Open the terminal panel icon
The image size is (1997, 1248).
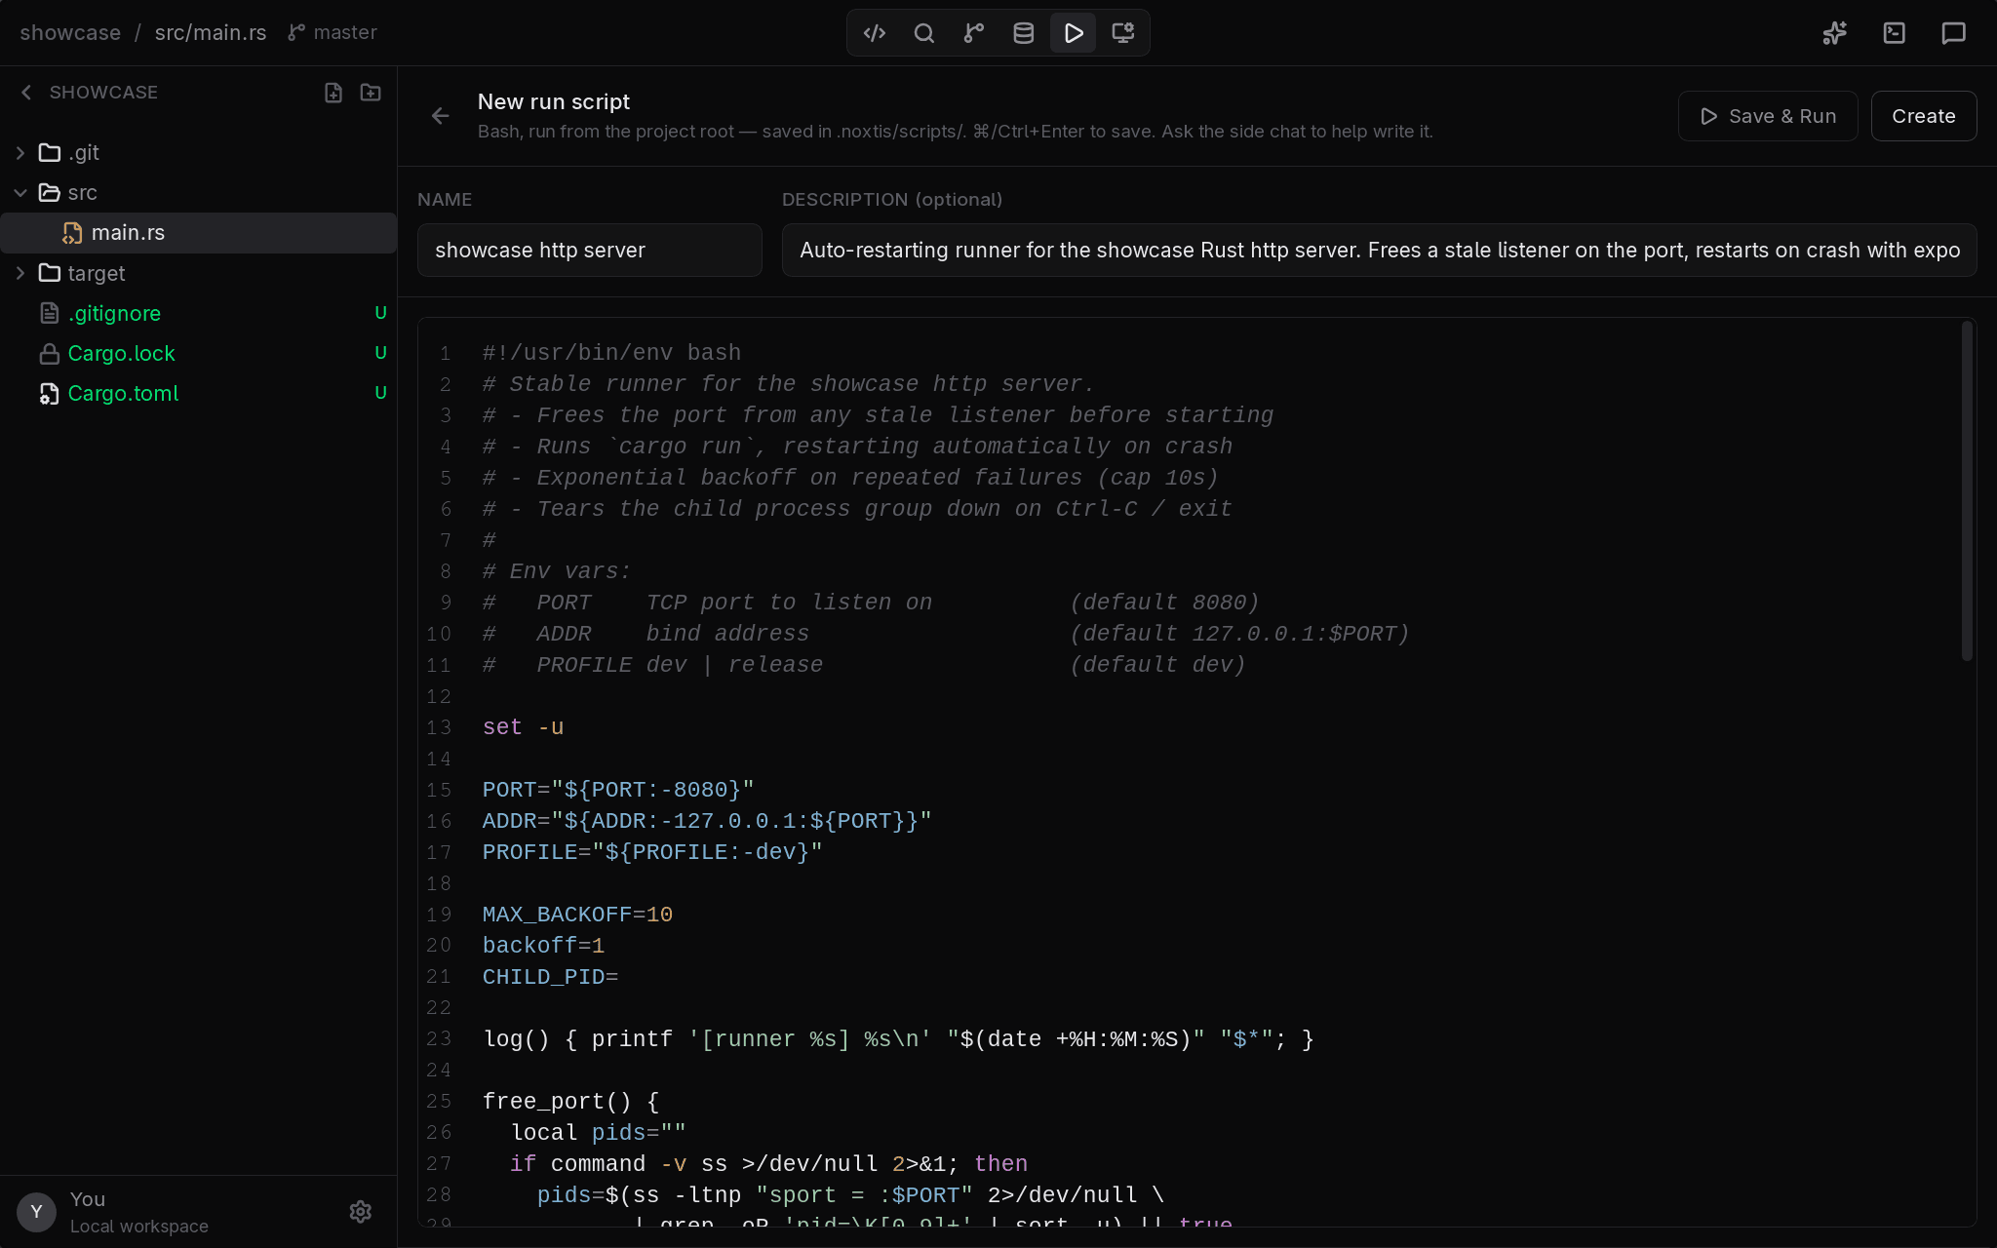click(x=1895, y=33)
